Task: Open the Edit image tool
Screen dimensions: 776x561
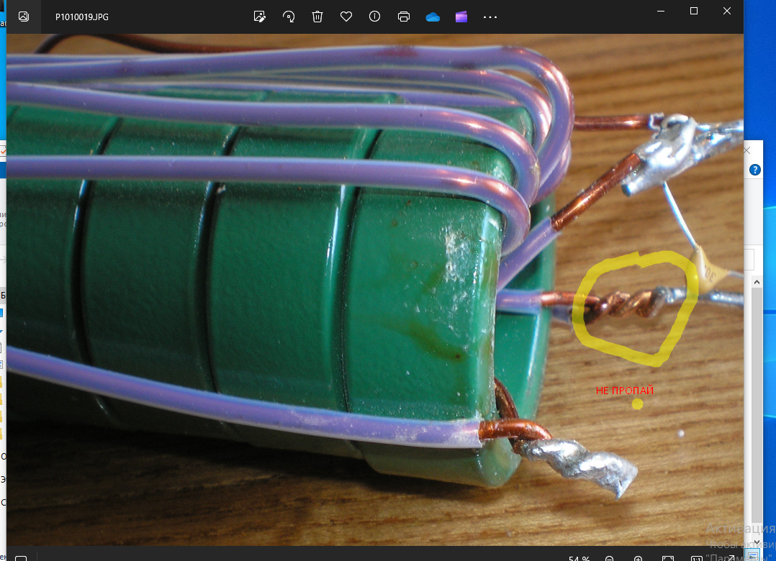Action: point(260,17)
